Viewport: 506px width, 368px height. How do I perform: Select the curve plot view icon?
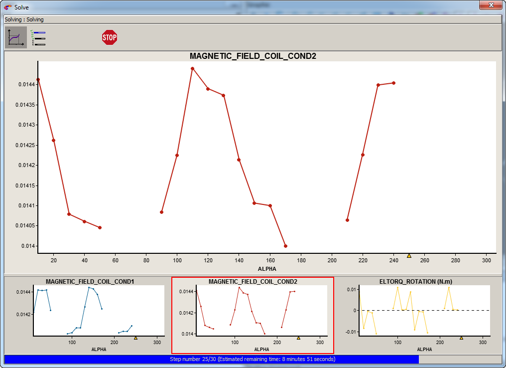point(16,37)
